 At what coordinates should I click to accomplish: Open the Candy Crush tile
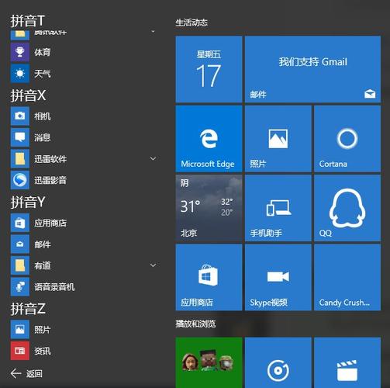(x=347, y=277)
